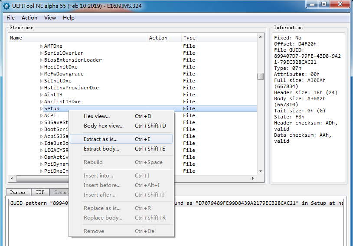
Task: Expand the HstiIhvProviderDxe node
Action: tap(41, 88)
